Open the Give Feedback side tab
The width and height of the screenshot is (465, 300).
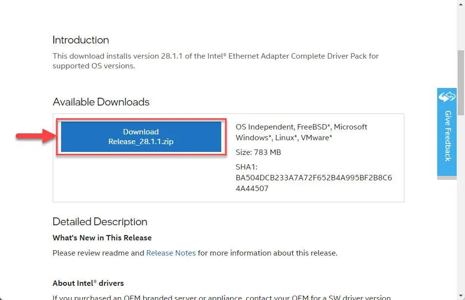click(446, 132)
